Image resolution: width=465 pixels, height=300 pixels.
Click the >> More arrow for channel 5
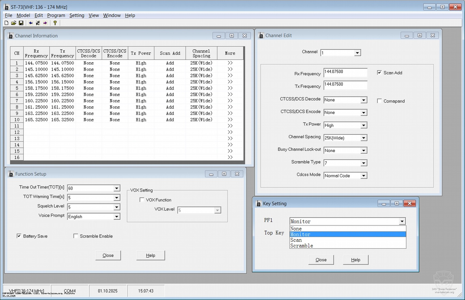(230, 88)
